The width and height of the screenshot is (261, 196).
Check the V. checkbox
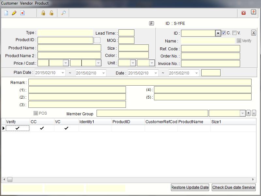pyautogui.click(x=234, y=33)
